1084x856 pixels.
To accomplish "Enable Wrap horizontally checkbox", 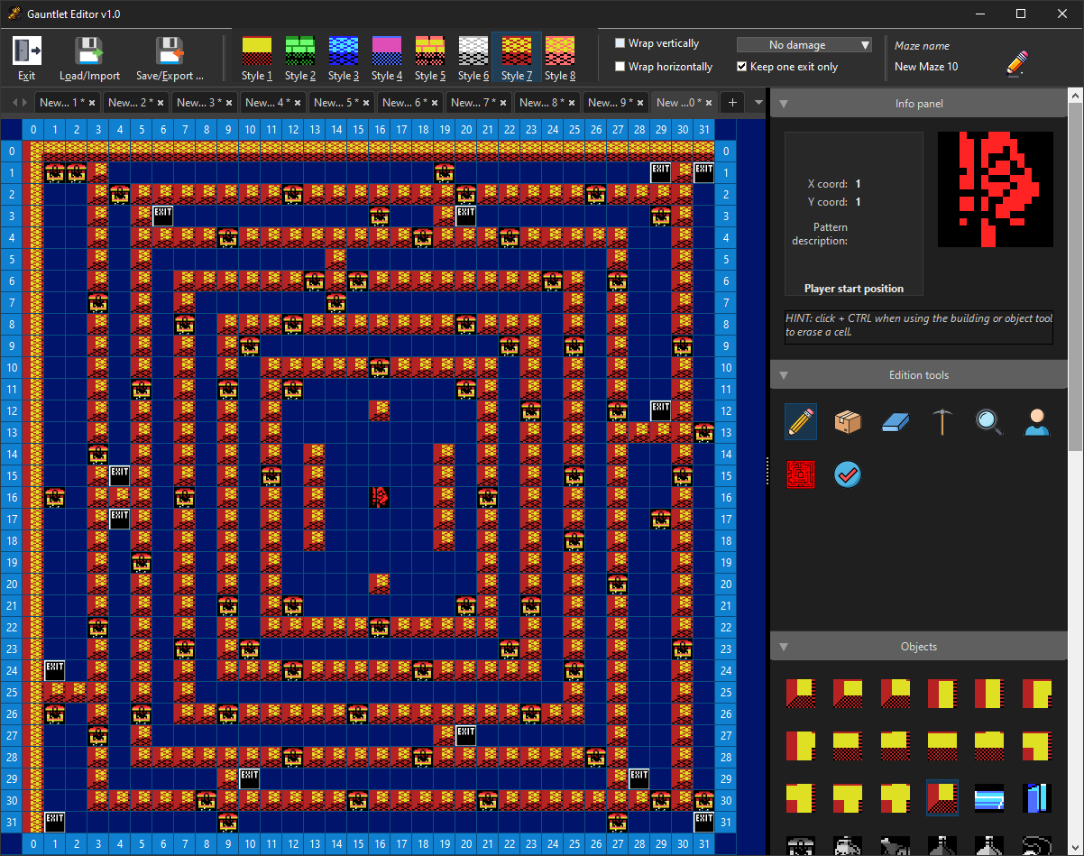I will click(620, 67).
